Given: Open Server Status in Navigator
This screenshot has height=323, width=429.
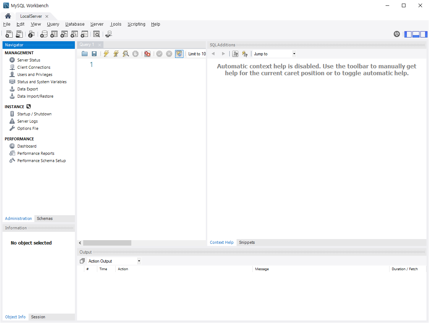Looking at the screenshot, I should coord(29,60).
